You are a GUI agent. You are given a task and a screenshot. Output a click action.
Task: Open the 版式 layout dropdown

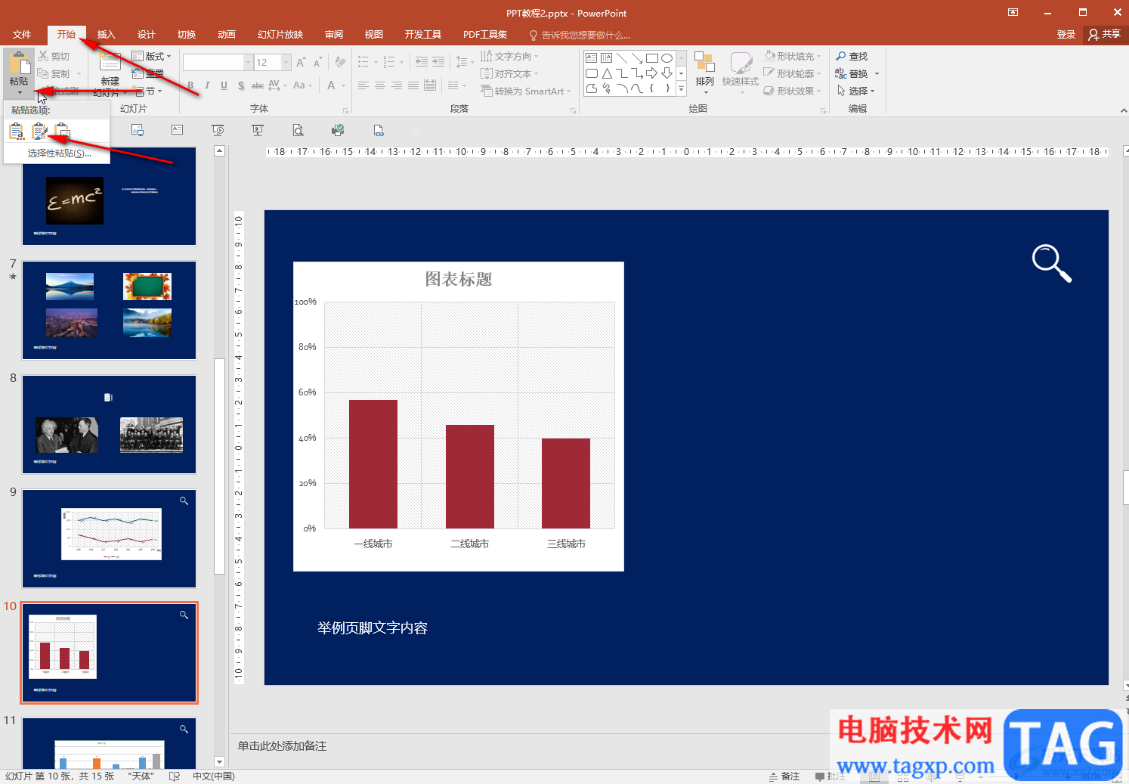(x=151, y=56)
